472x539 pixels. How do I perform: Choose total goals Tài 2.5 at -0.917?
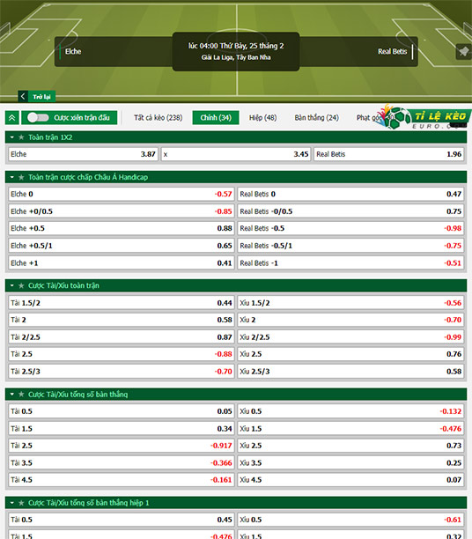122,446
